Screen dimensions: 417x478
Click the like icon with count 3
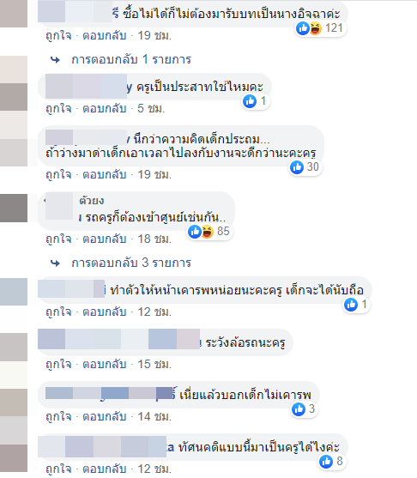(299, 409)
